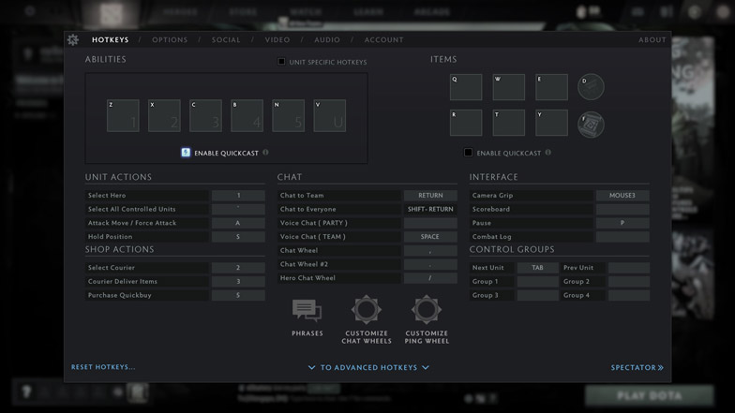Click the Abilities quickcast info icon

(266, 152)
